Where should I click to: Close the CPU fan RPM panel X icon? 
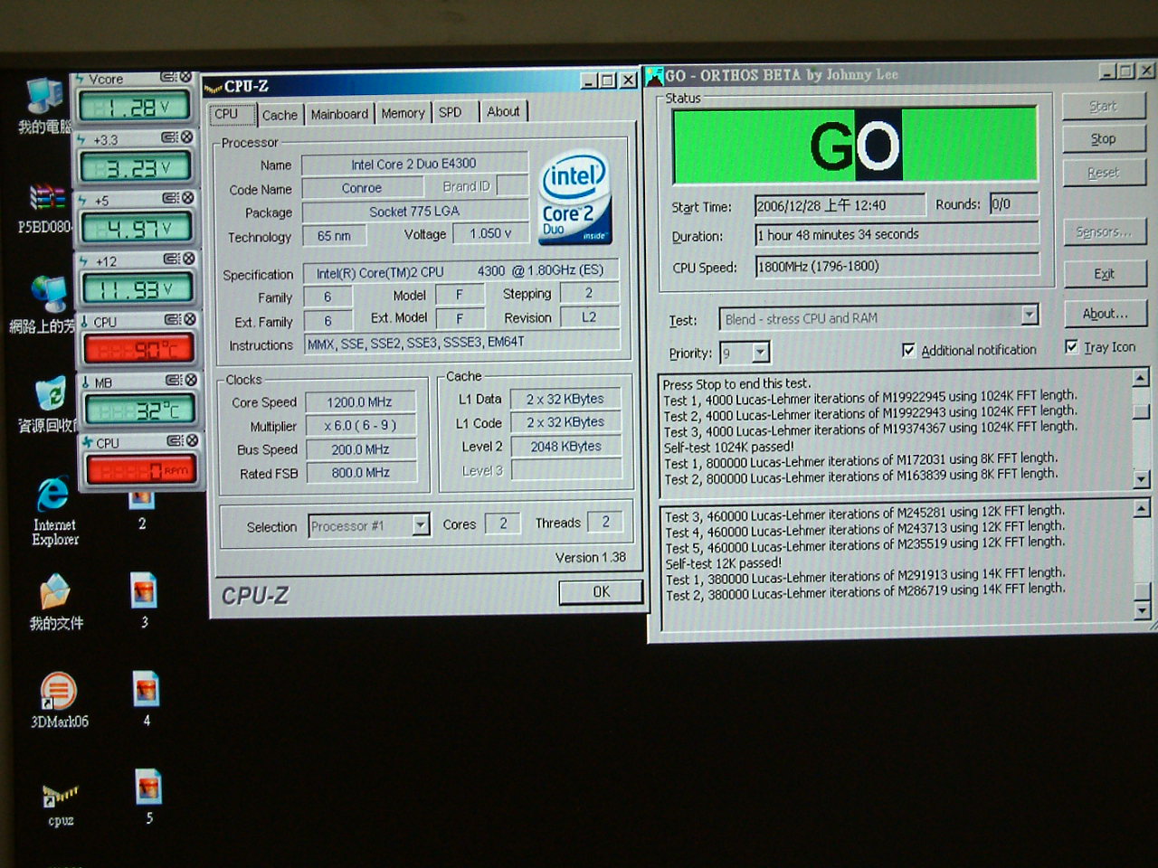[191, 441]
